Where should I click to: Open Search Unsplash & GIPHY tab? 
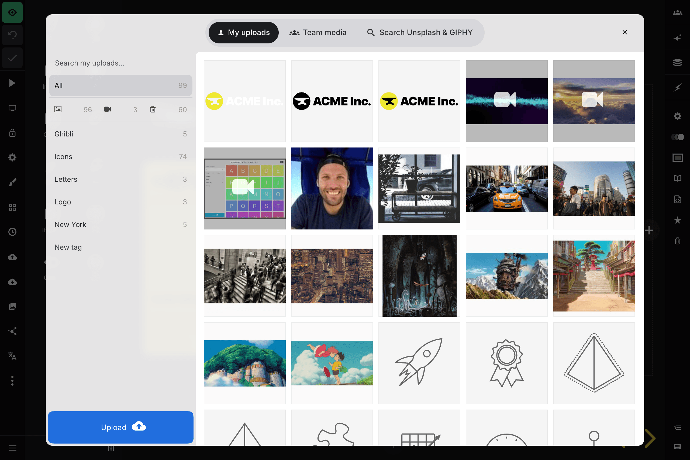pos(420,32)
